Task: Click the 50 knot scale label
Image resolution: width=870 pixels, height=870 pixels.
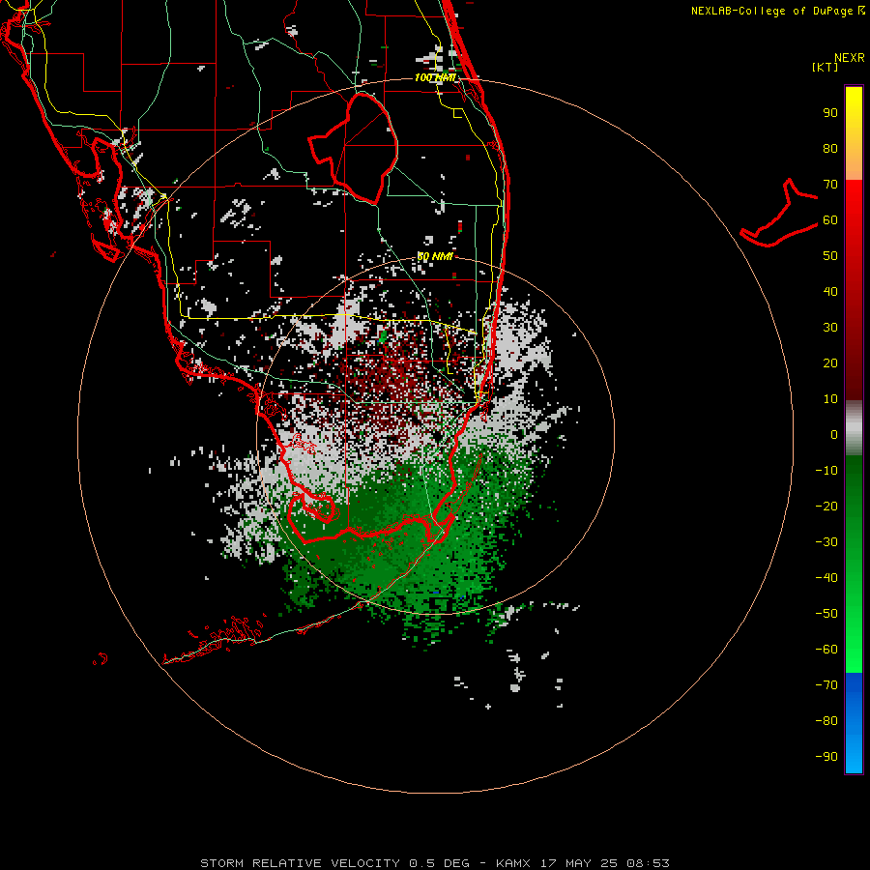Action: point(830,256)
